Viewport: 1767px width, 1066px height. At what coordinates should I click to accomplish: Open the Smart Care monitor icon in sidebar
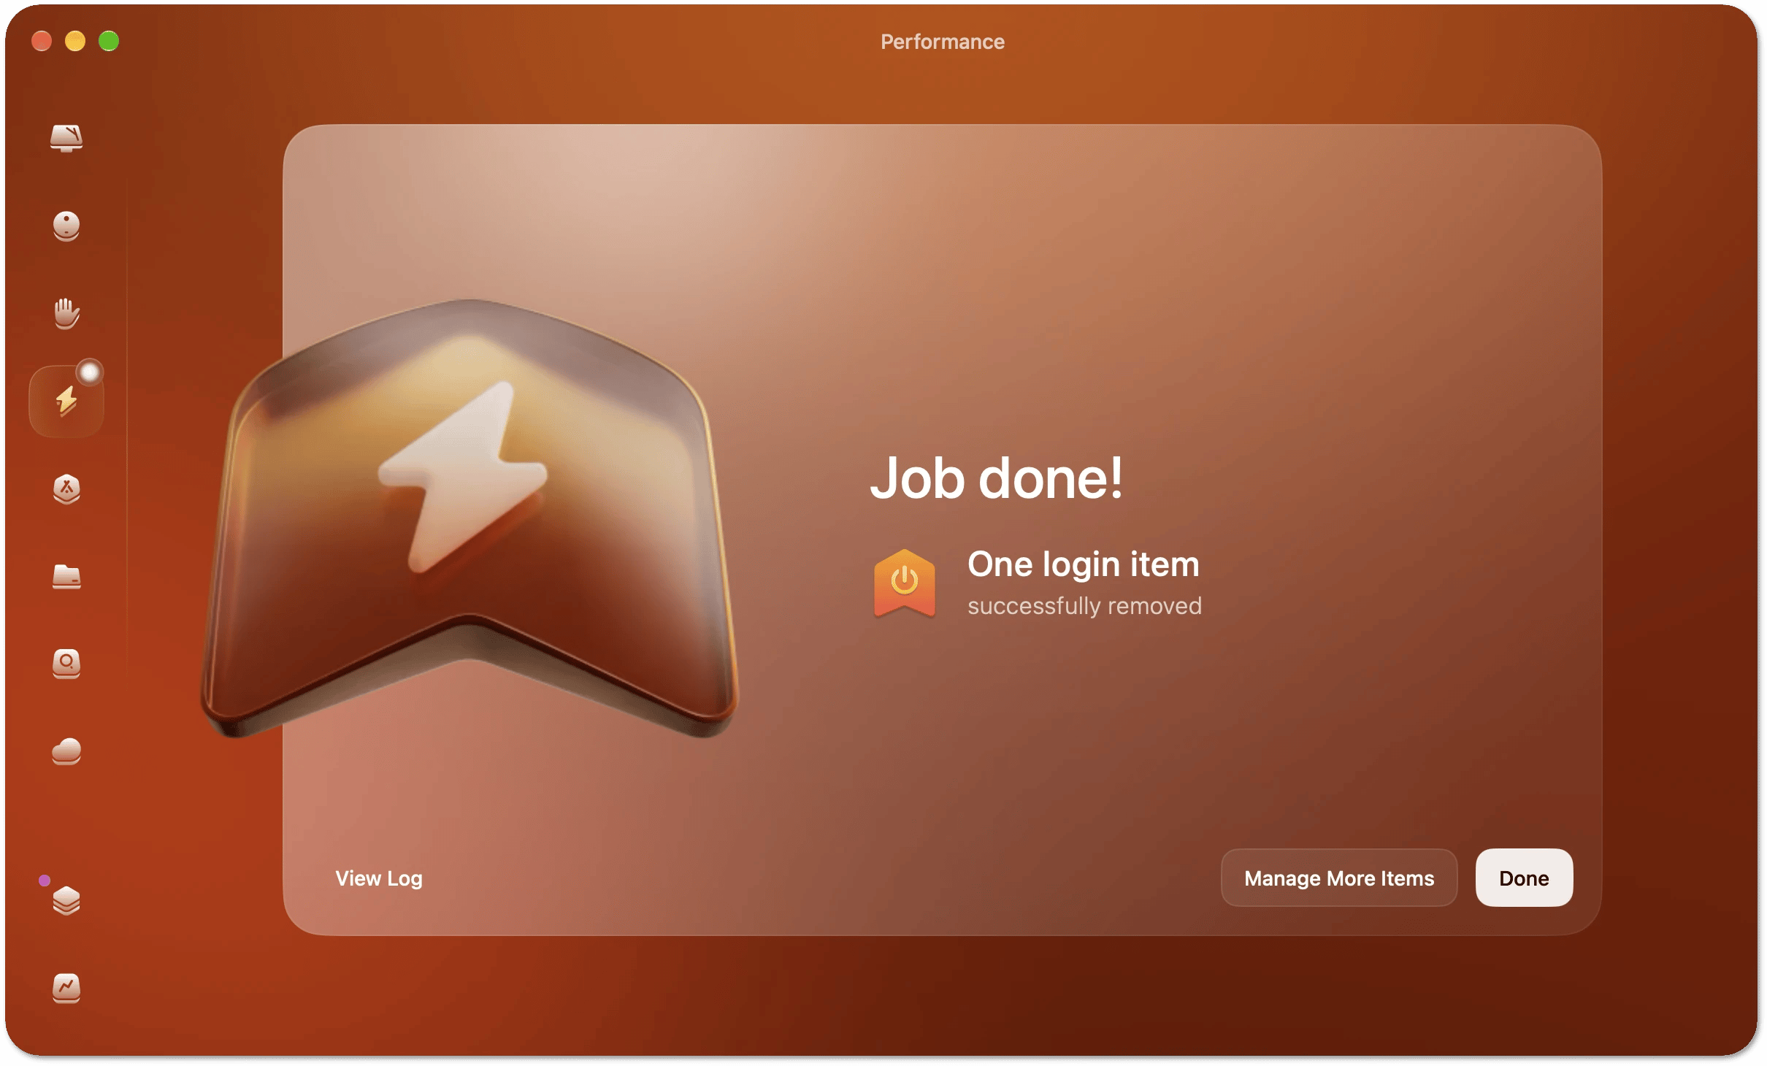(66, 138)
